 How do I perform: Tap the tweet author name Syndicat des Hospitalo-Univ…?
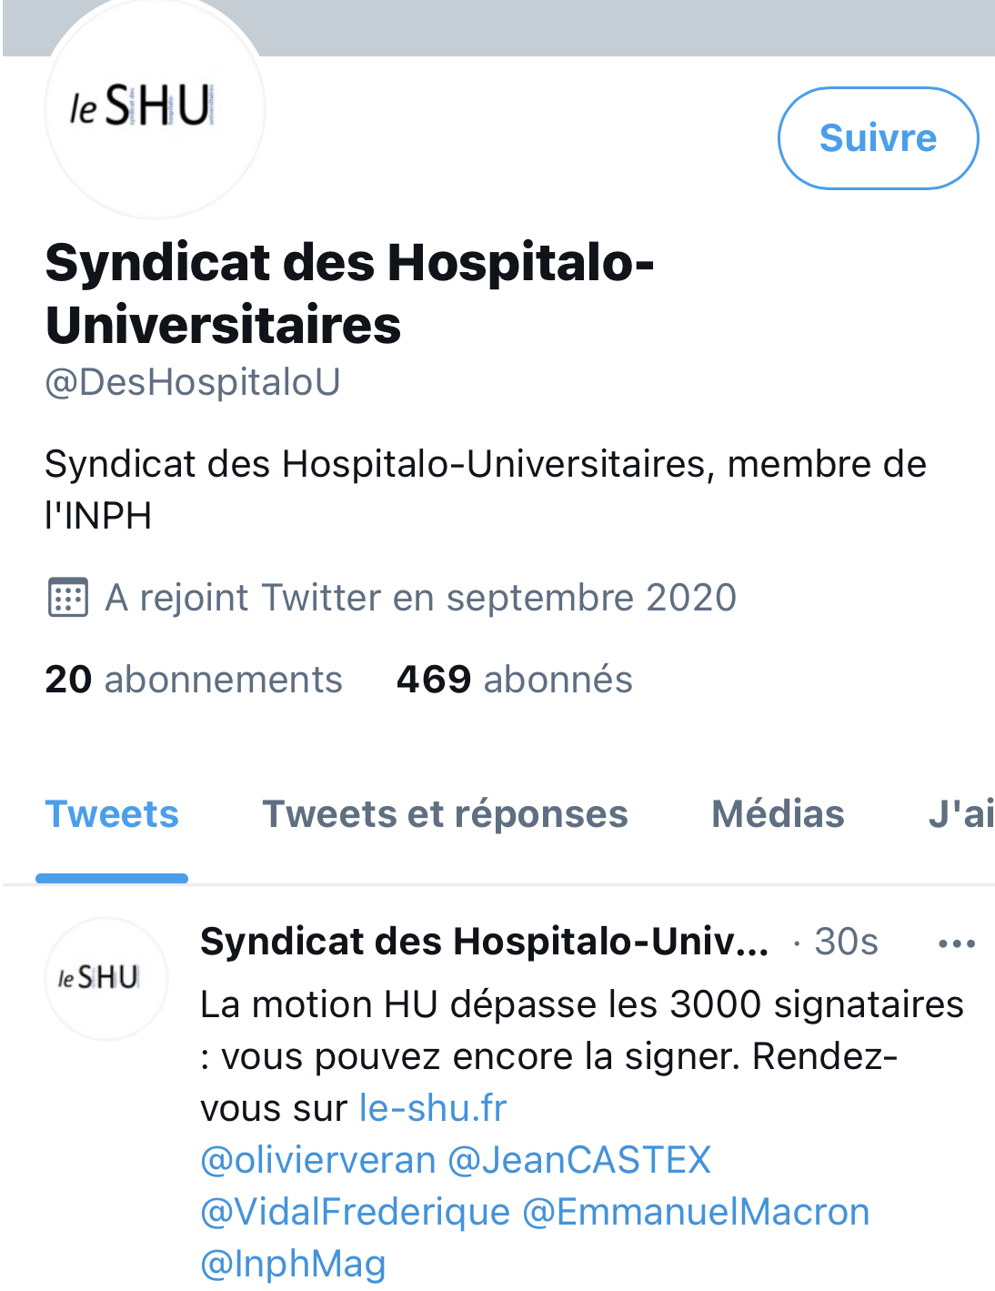pos(485,942)
